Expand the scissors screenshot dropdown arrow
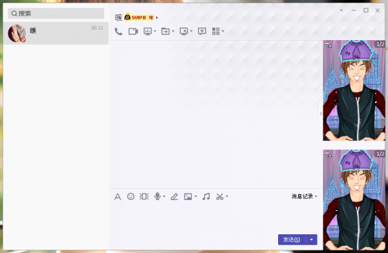388x253 pixels. [x=227, y=197]
